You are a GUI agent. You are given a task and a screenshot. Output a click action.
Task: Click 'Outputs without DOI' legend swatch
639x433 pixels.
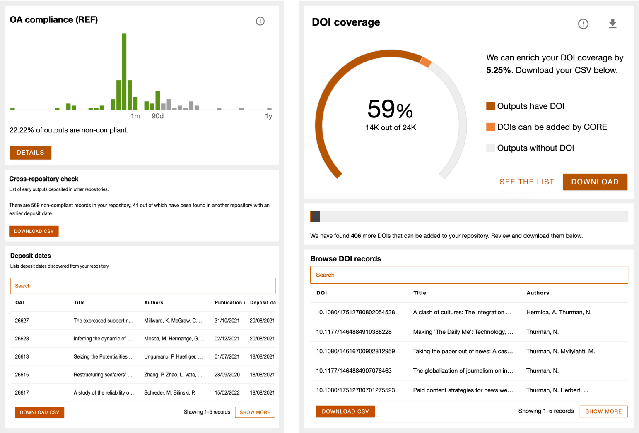tap(490, 148)
